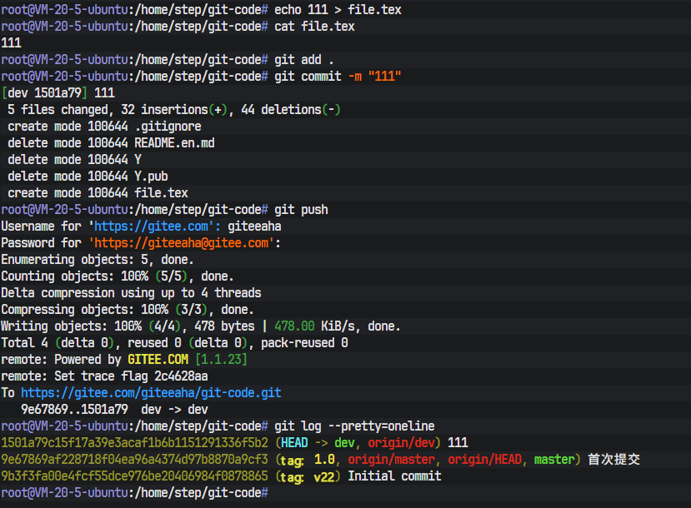691x508 pixels.
Task: Click 'delete mode 100644 Y.pub' line
Action: coord(88,176)
